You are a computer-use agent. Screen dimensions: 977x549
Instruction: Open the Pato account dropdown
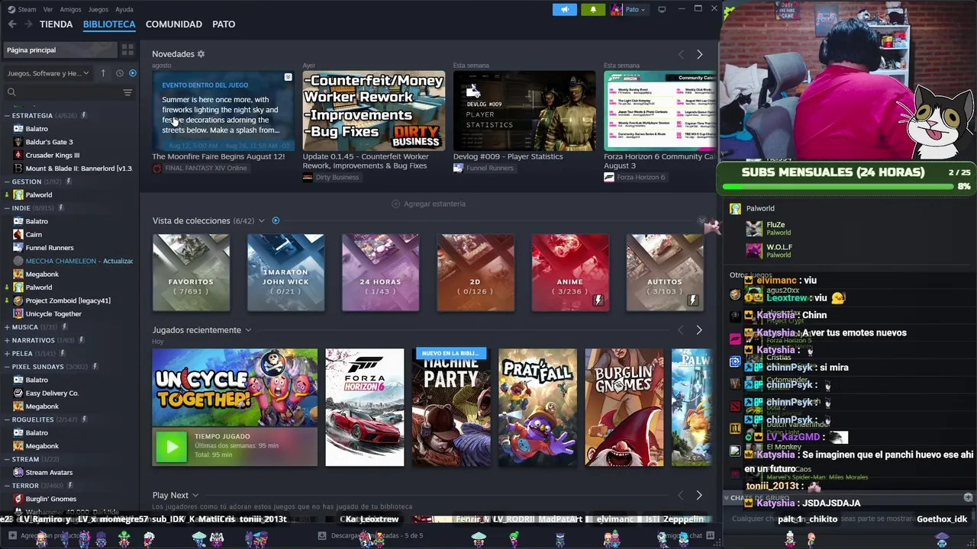coord(635,10)
